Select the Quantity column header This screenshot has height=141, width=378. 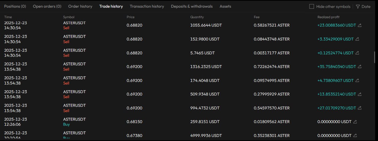pos(197,17)
